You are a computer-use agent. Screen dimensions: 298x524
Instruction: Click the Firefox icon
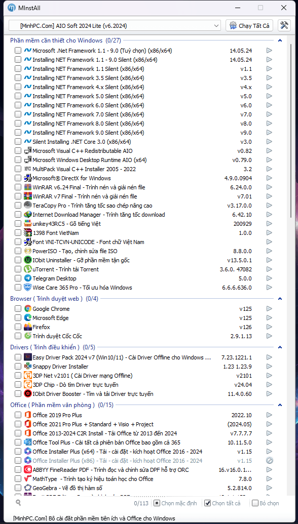click(28, 327)
